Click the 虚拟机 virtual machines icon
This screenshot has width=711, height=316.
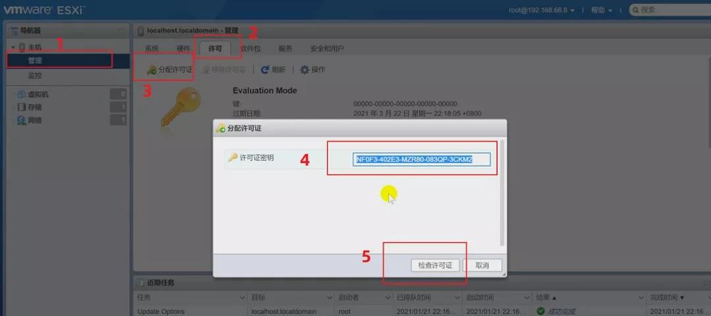pyautogui.click(x=21, y=95)
